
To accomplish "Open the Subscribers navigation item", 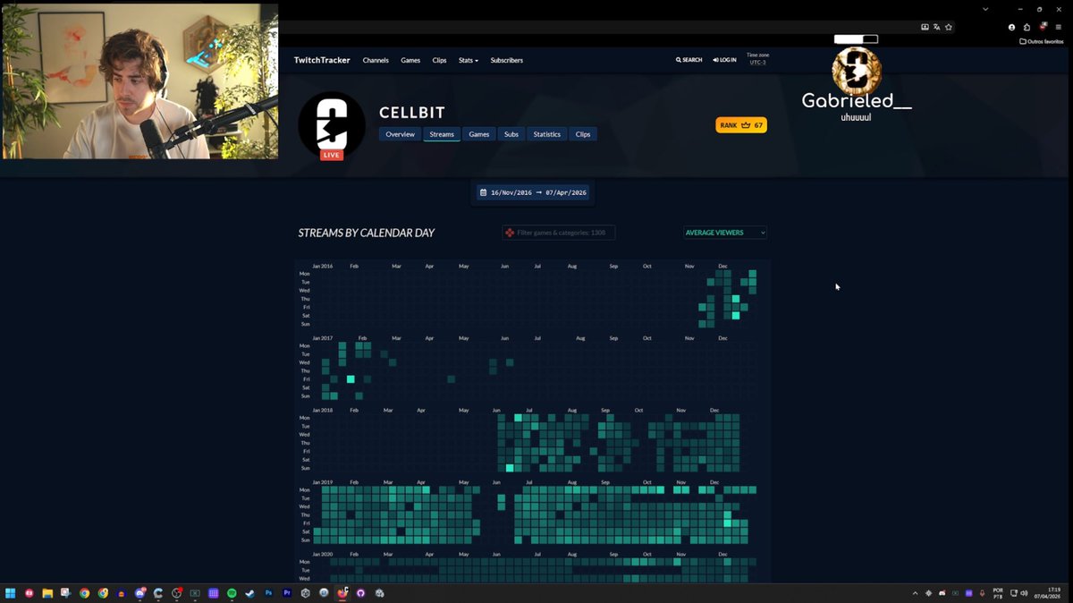I will [x=507, y=60].
